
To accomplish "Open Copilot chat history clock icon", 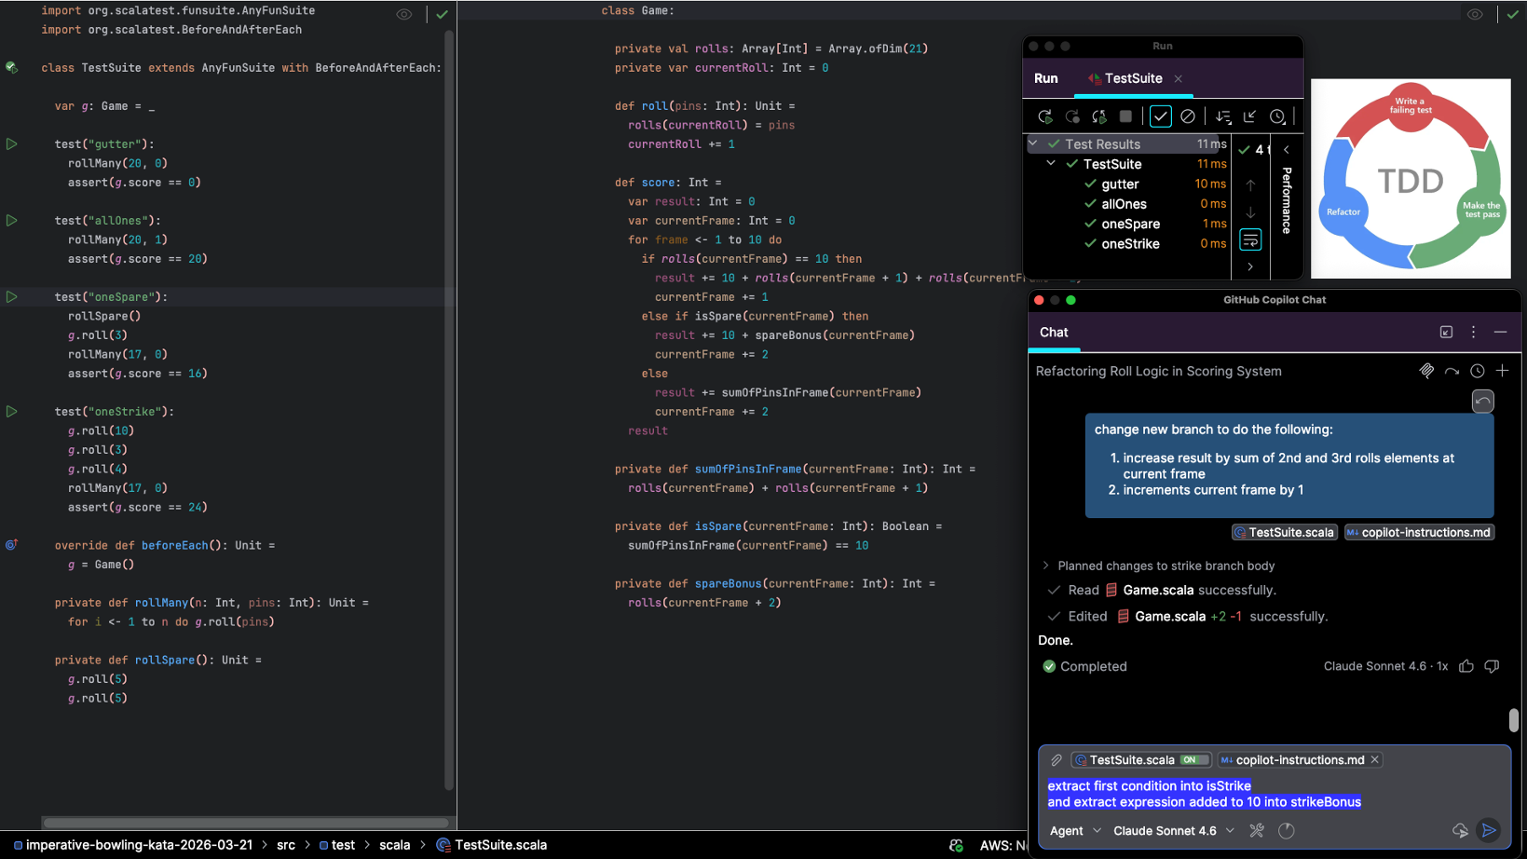I will 1477,371.
